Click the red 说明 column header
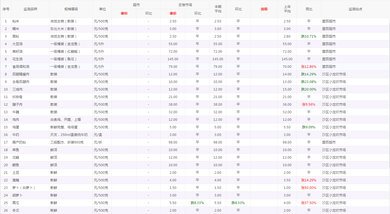Viewport: 390px width, 214px height. pos(264,9)
